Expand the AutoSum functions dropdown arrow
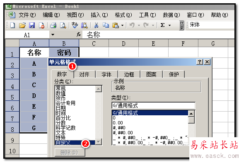The image size is (239, 162). [170, 25]
